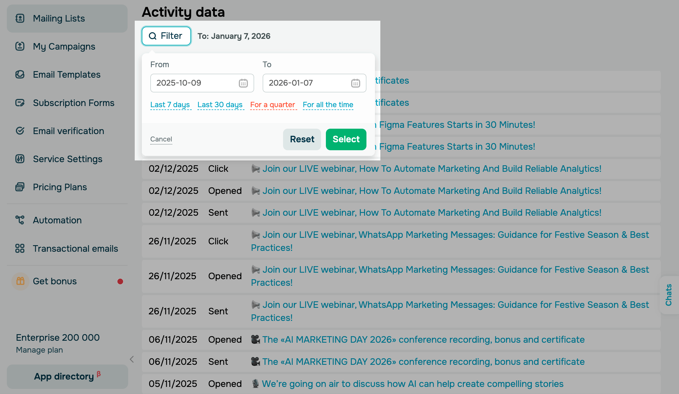
Task: Click the Service Settings sidebar icon
Action: click(20, 159)
